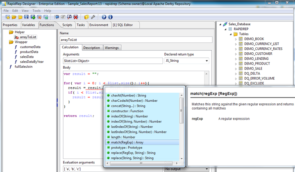
Task: Click the RAPIDREP schema grid icon
Action: click(230, 29)
